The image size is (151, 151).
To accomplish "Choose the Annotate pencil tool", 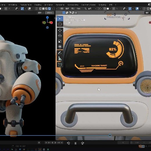I will 60,53.
